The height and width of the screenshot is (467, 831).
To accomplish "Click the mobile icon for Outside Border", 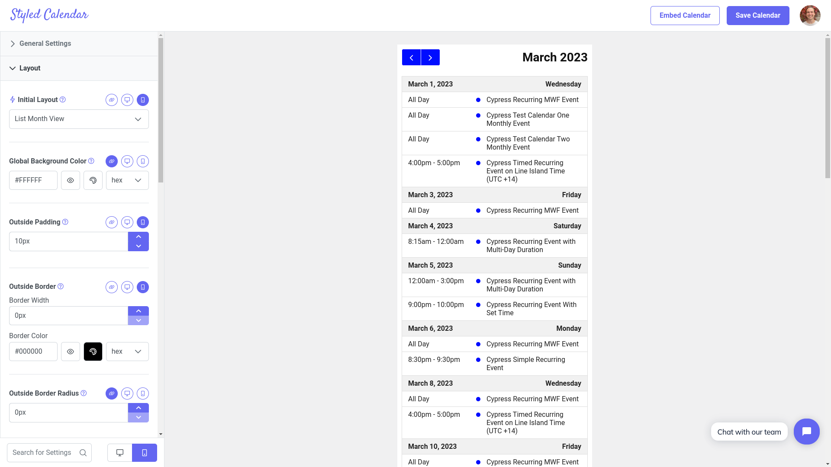I will click(x=143, y=286).
